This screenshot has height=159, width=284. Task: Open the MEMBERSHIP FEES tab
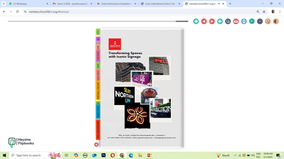coord(98,130)
